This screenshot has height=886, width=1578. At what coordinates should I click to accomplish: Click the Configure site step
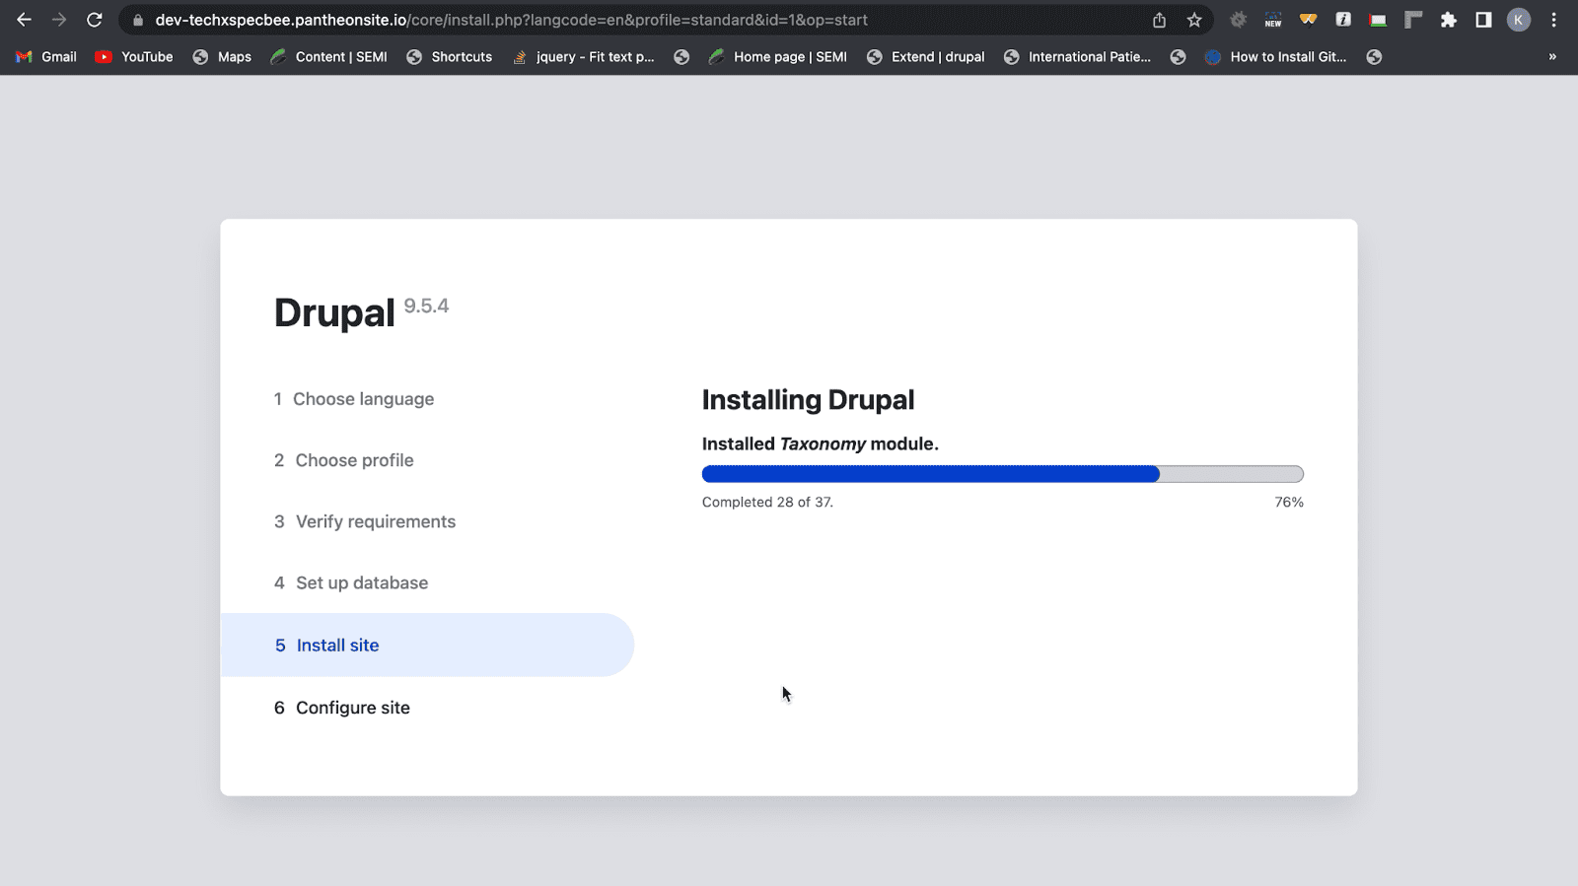pyautogui.click(x=342, y=708)
